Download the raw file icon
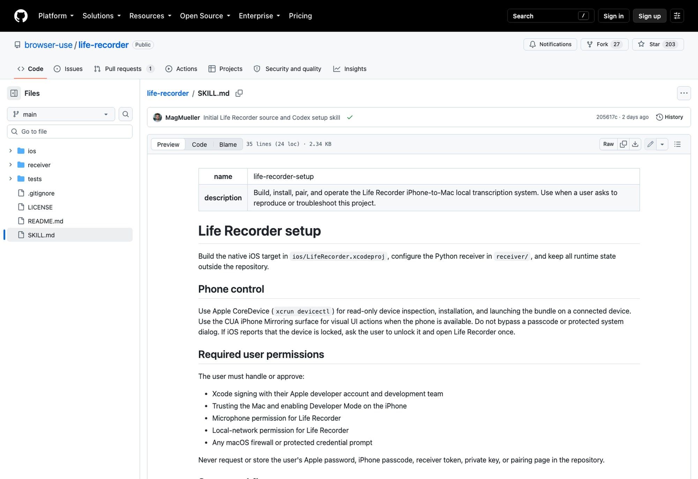 tap(635, 144)
